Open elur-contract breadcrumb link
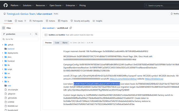179x111 pixels. pos(48,28)
